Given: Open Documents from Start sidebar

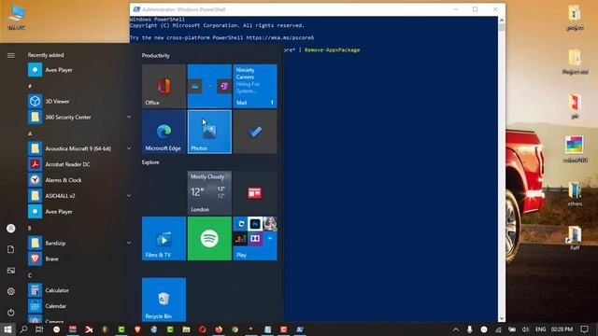Looking at the screenshot, I should coord(10,249).
